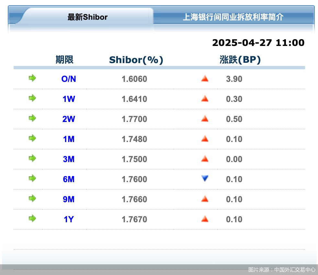The width and height of the screenshot is (318, 275).
Task: Open the 1M term link
Action: coord(69,139)
